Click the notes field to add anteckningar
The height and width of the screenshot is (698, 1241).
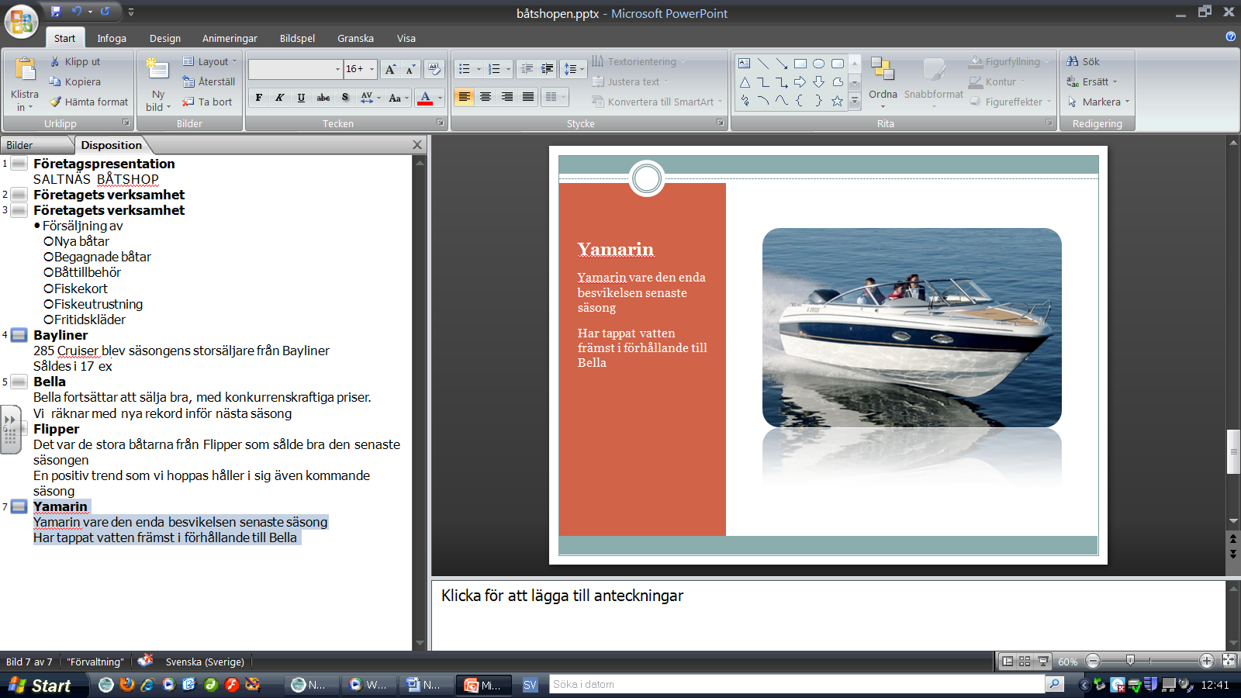tap(828, 615)
